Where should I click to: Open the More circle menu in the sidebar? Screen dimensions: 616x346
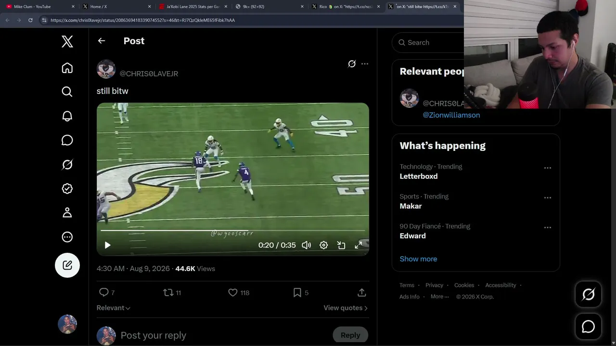(x=67, y=236)
